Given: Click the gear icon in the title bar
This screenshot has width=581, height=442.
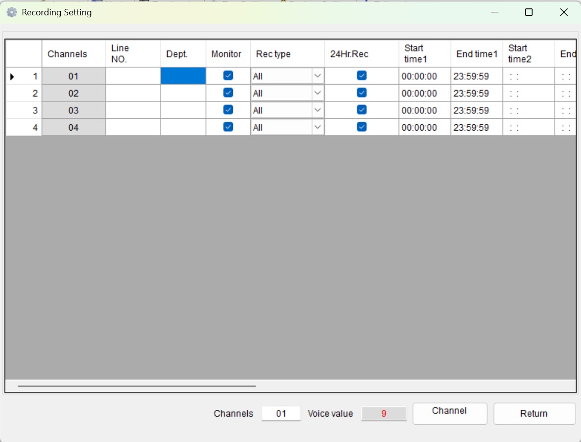Looking at the screenshot, I should pyautogui.click(x=11, y=12).
